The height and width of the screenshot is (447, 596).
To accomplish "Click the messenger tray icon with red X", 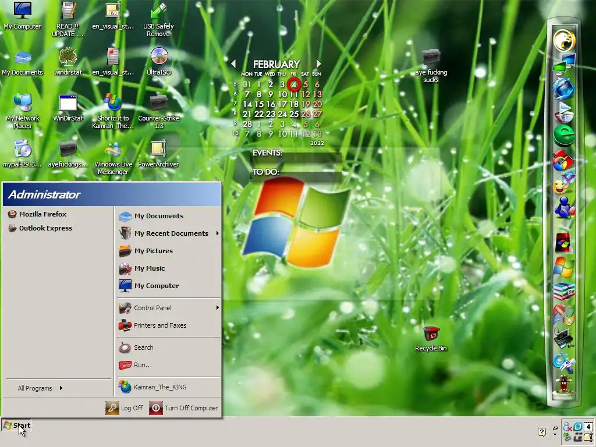I will coord(567,427).
